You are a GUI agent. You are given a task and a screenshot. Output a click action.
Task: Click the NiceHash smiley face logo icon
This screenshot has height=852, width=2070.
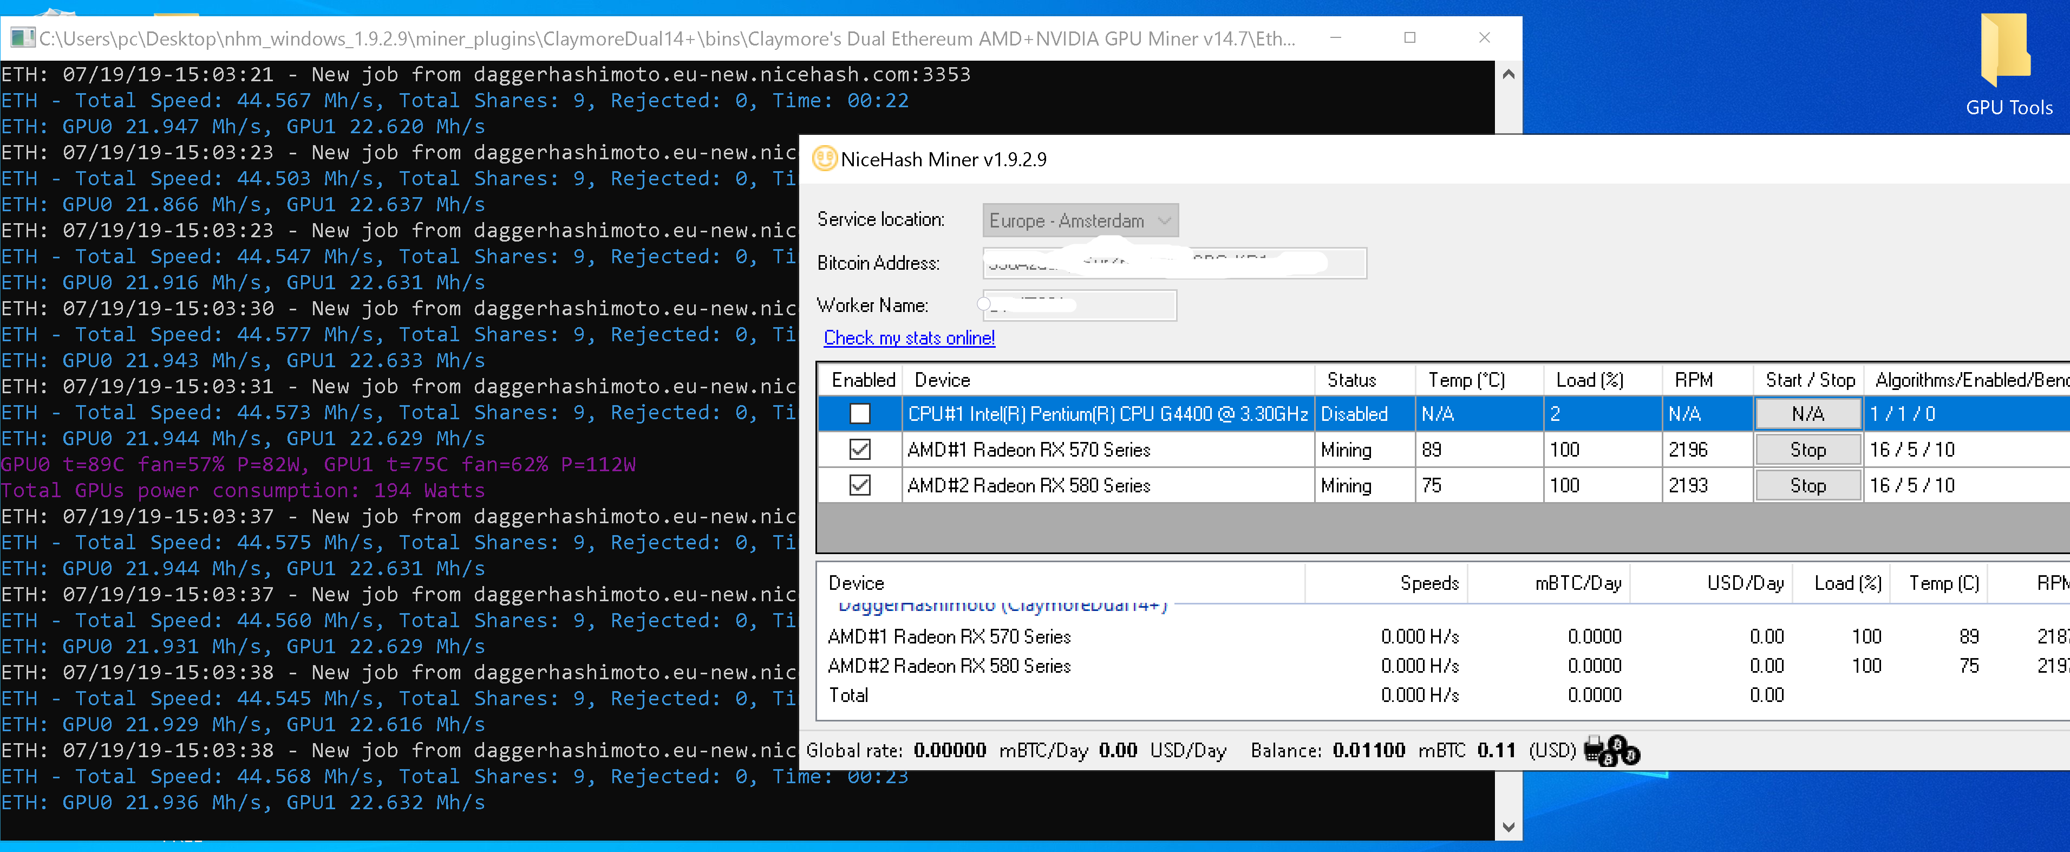(825, 159)
